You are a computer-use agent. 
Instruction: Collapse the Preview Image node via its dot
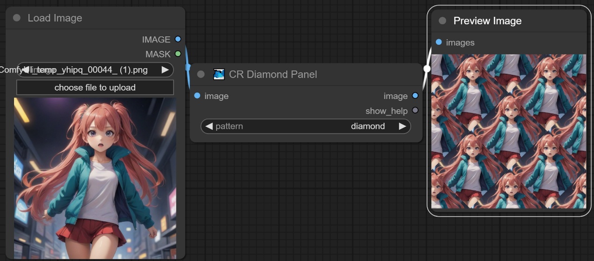[442, 21]
